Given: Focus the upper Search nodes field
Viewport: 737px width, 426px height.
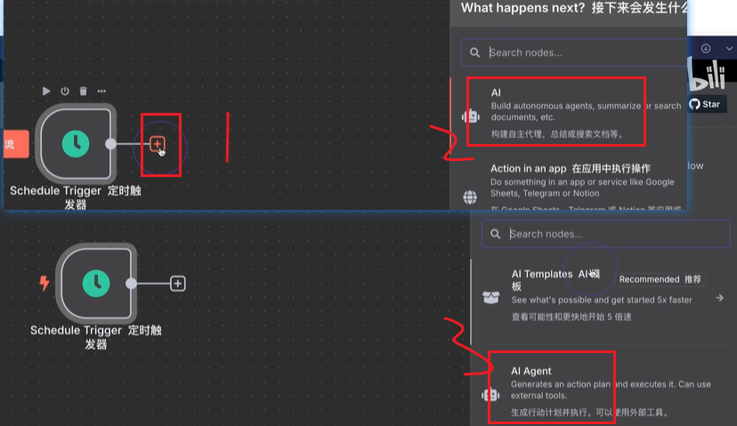Looking at the screenshot, I should [x=574, y=52].
